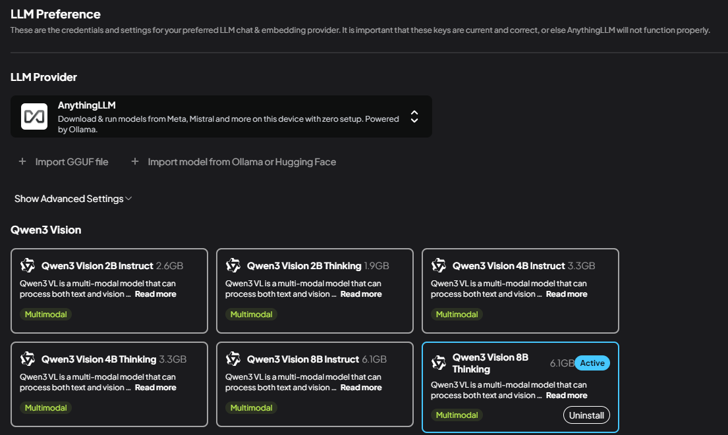Select the Qwen3 Vision 8B Instruct title

[303, 359]
